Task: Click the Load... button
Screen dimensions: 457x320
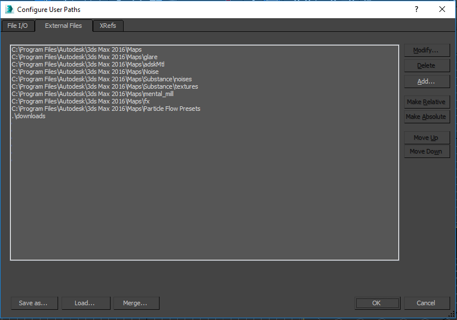Action: click(x=85, y=303)
